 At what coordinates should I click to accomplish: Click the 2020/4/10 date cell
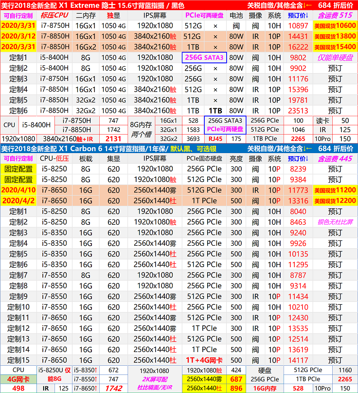18,190
